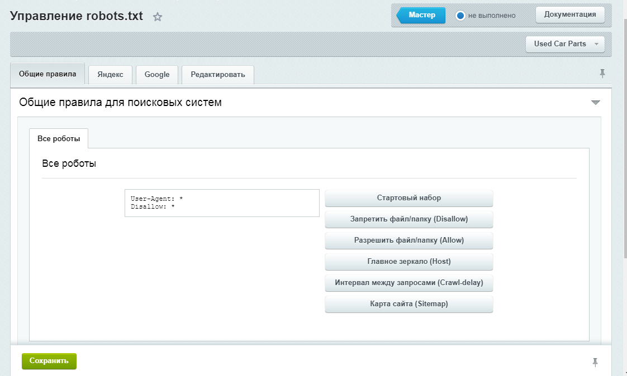Open the Used Car Parts site dropdown
Image resolution: width=627 pixels, height=376 pixels.
pos(565,44)
